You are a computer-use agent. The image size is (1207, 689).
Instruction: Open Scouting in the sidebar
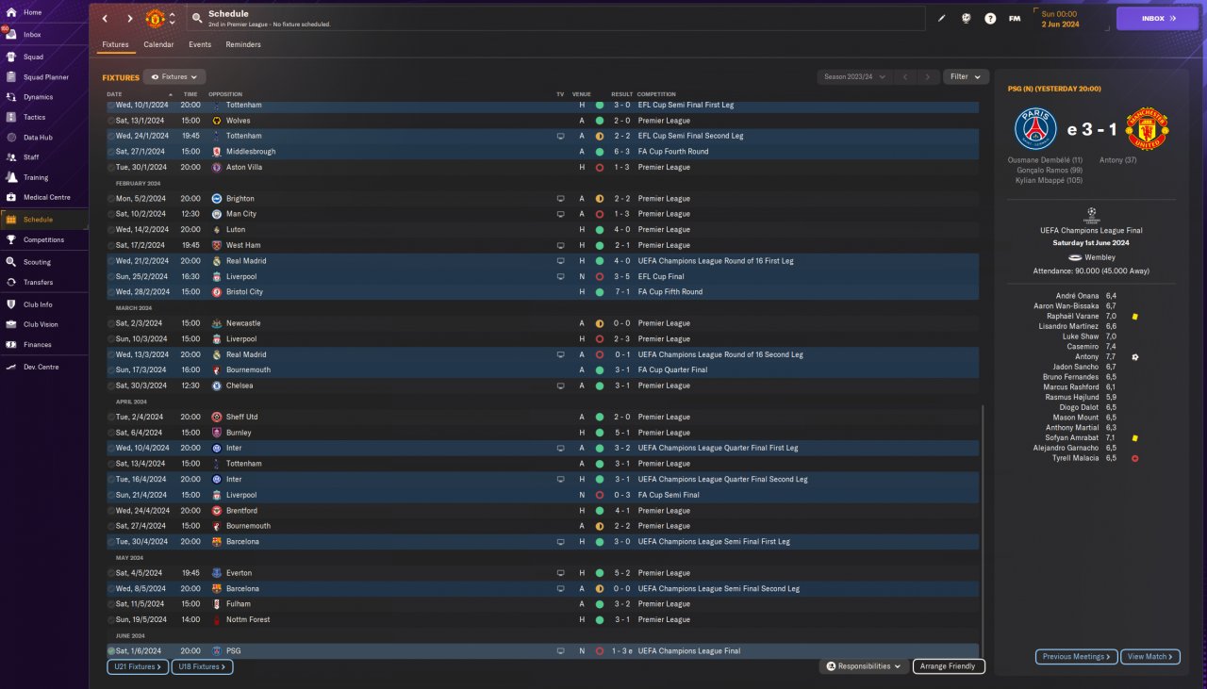coord(43,262)
